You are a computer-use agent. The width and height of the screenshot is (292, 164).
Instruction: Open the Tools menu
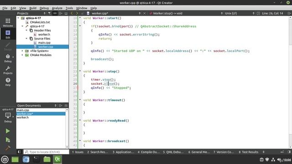(69, 8)
